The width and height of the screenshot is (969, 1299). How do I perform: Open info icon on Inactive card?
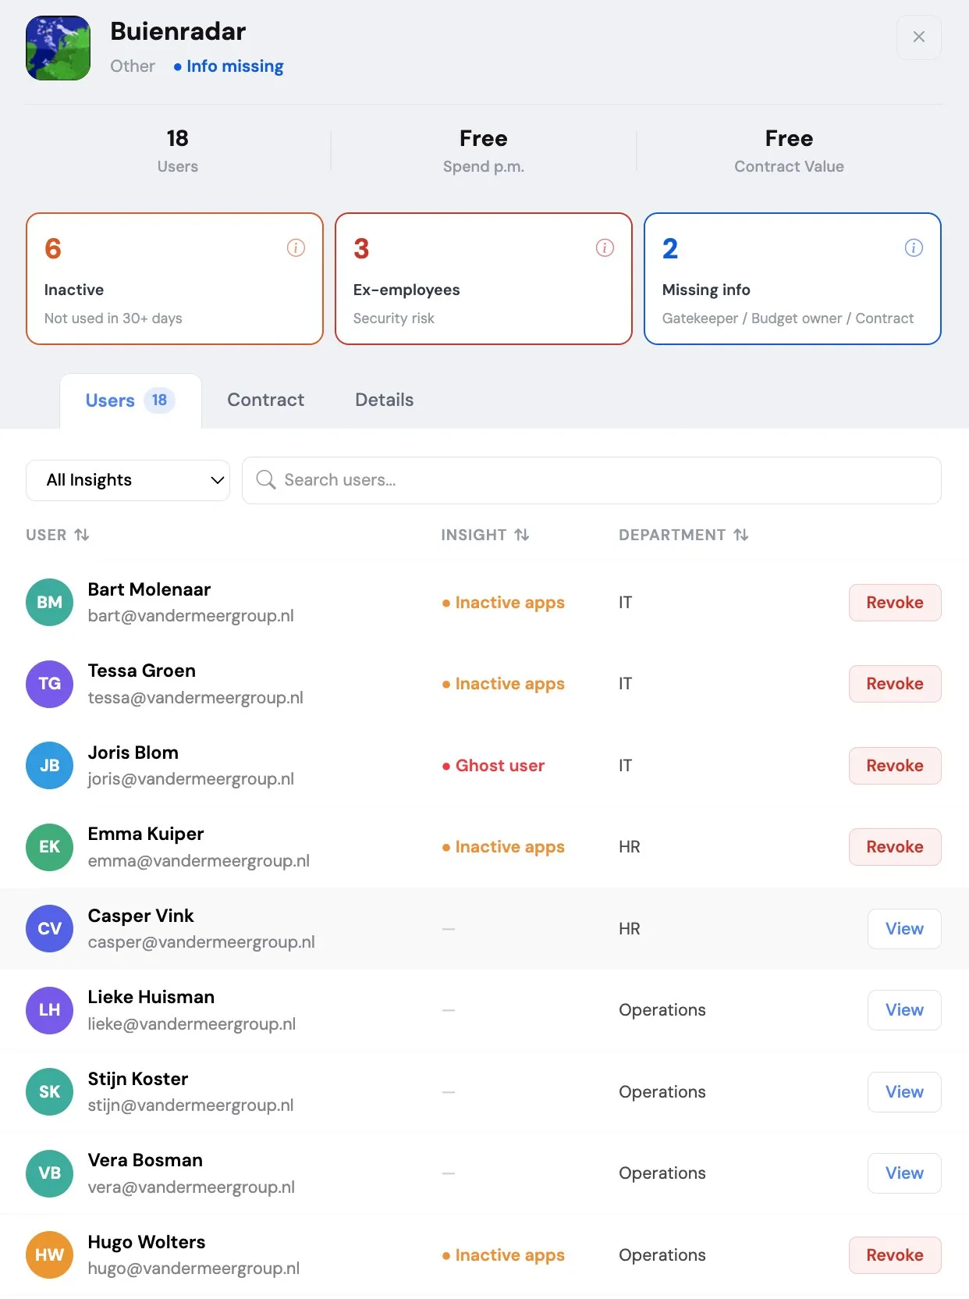[x=296, y=248]
